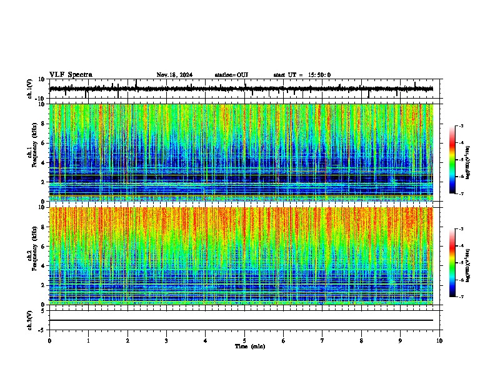Click the "start UT = 15:50:0" label
495x382 pixels.
(302, 75)
